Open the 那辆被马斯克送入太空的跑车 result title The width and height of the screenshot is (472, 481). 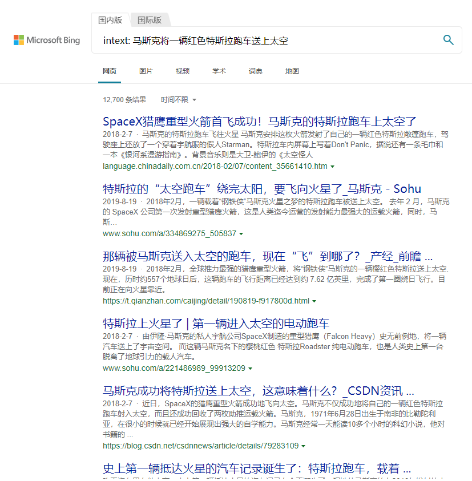point(268,256)
